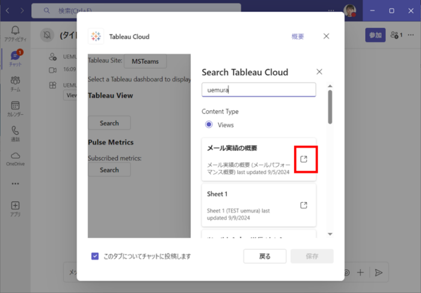
Task: Click the send message arrow icon
Action: pyautogui.click(x=378, y=273)
